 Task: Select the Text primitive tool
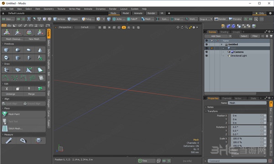(x=40, y=58)
